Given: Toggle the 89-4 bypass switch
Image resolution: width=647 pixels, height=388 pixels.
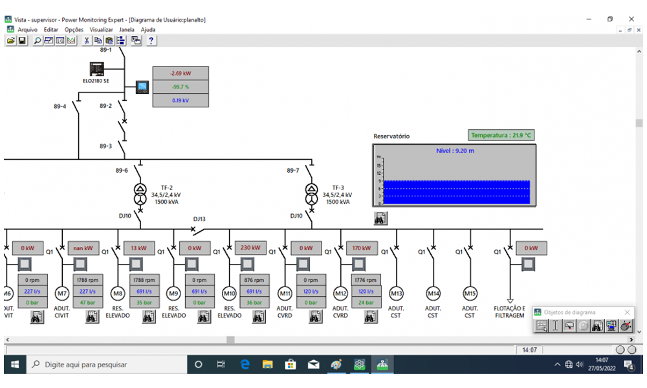Looking at the screenshot, I should tap(75, 107).
